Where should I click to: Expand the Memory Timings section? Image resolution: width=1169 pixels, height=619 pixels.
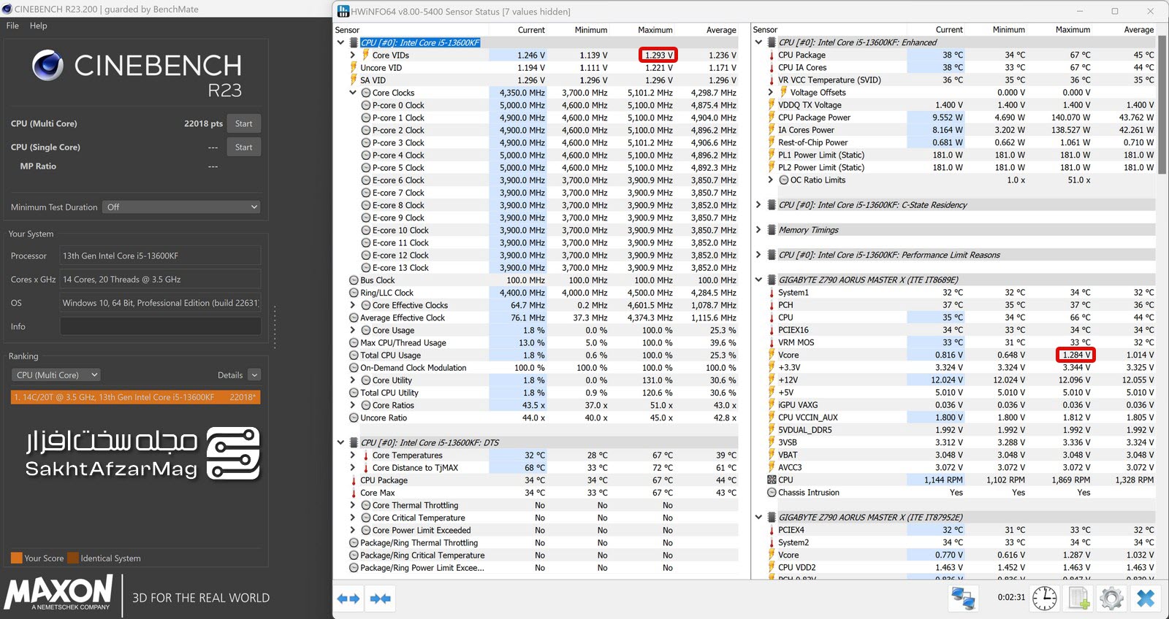(758, 230)
